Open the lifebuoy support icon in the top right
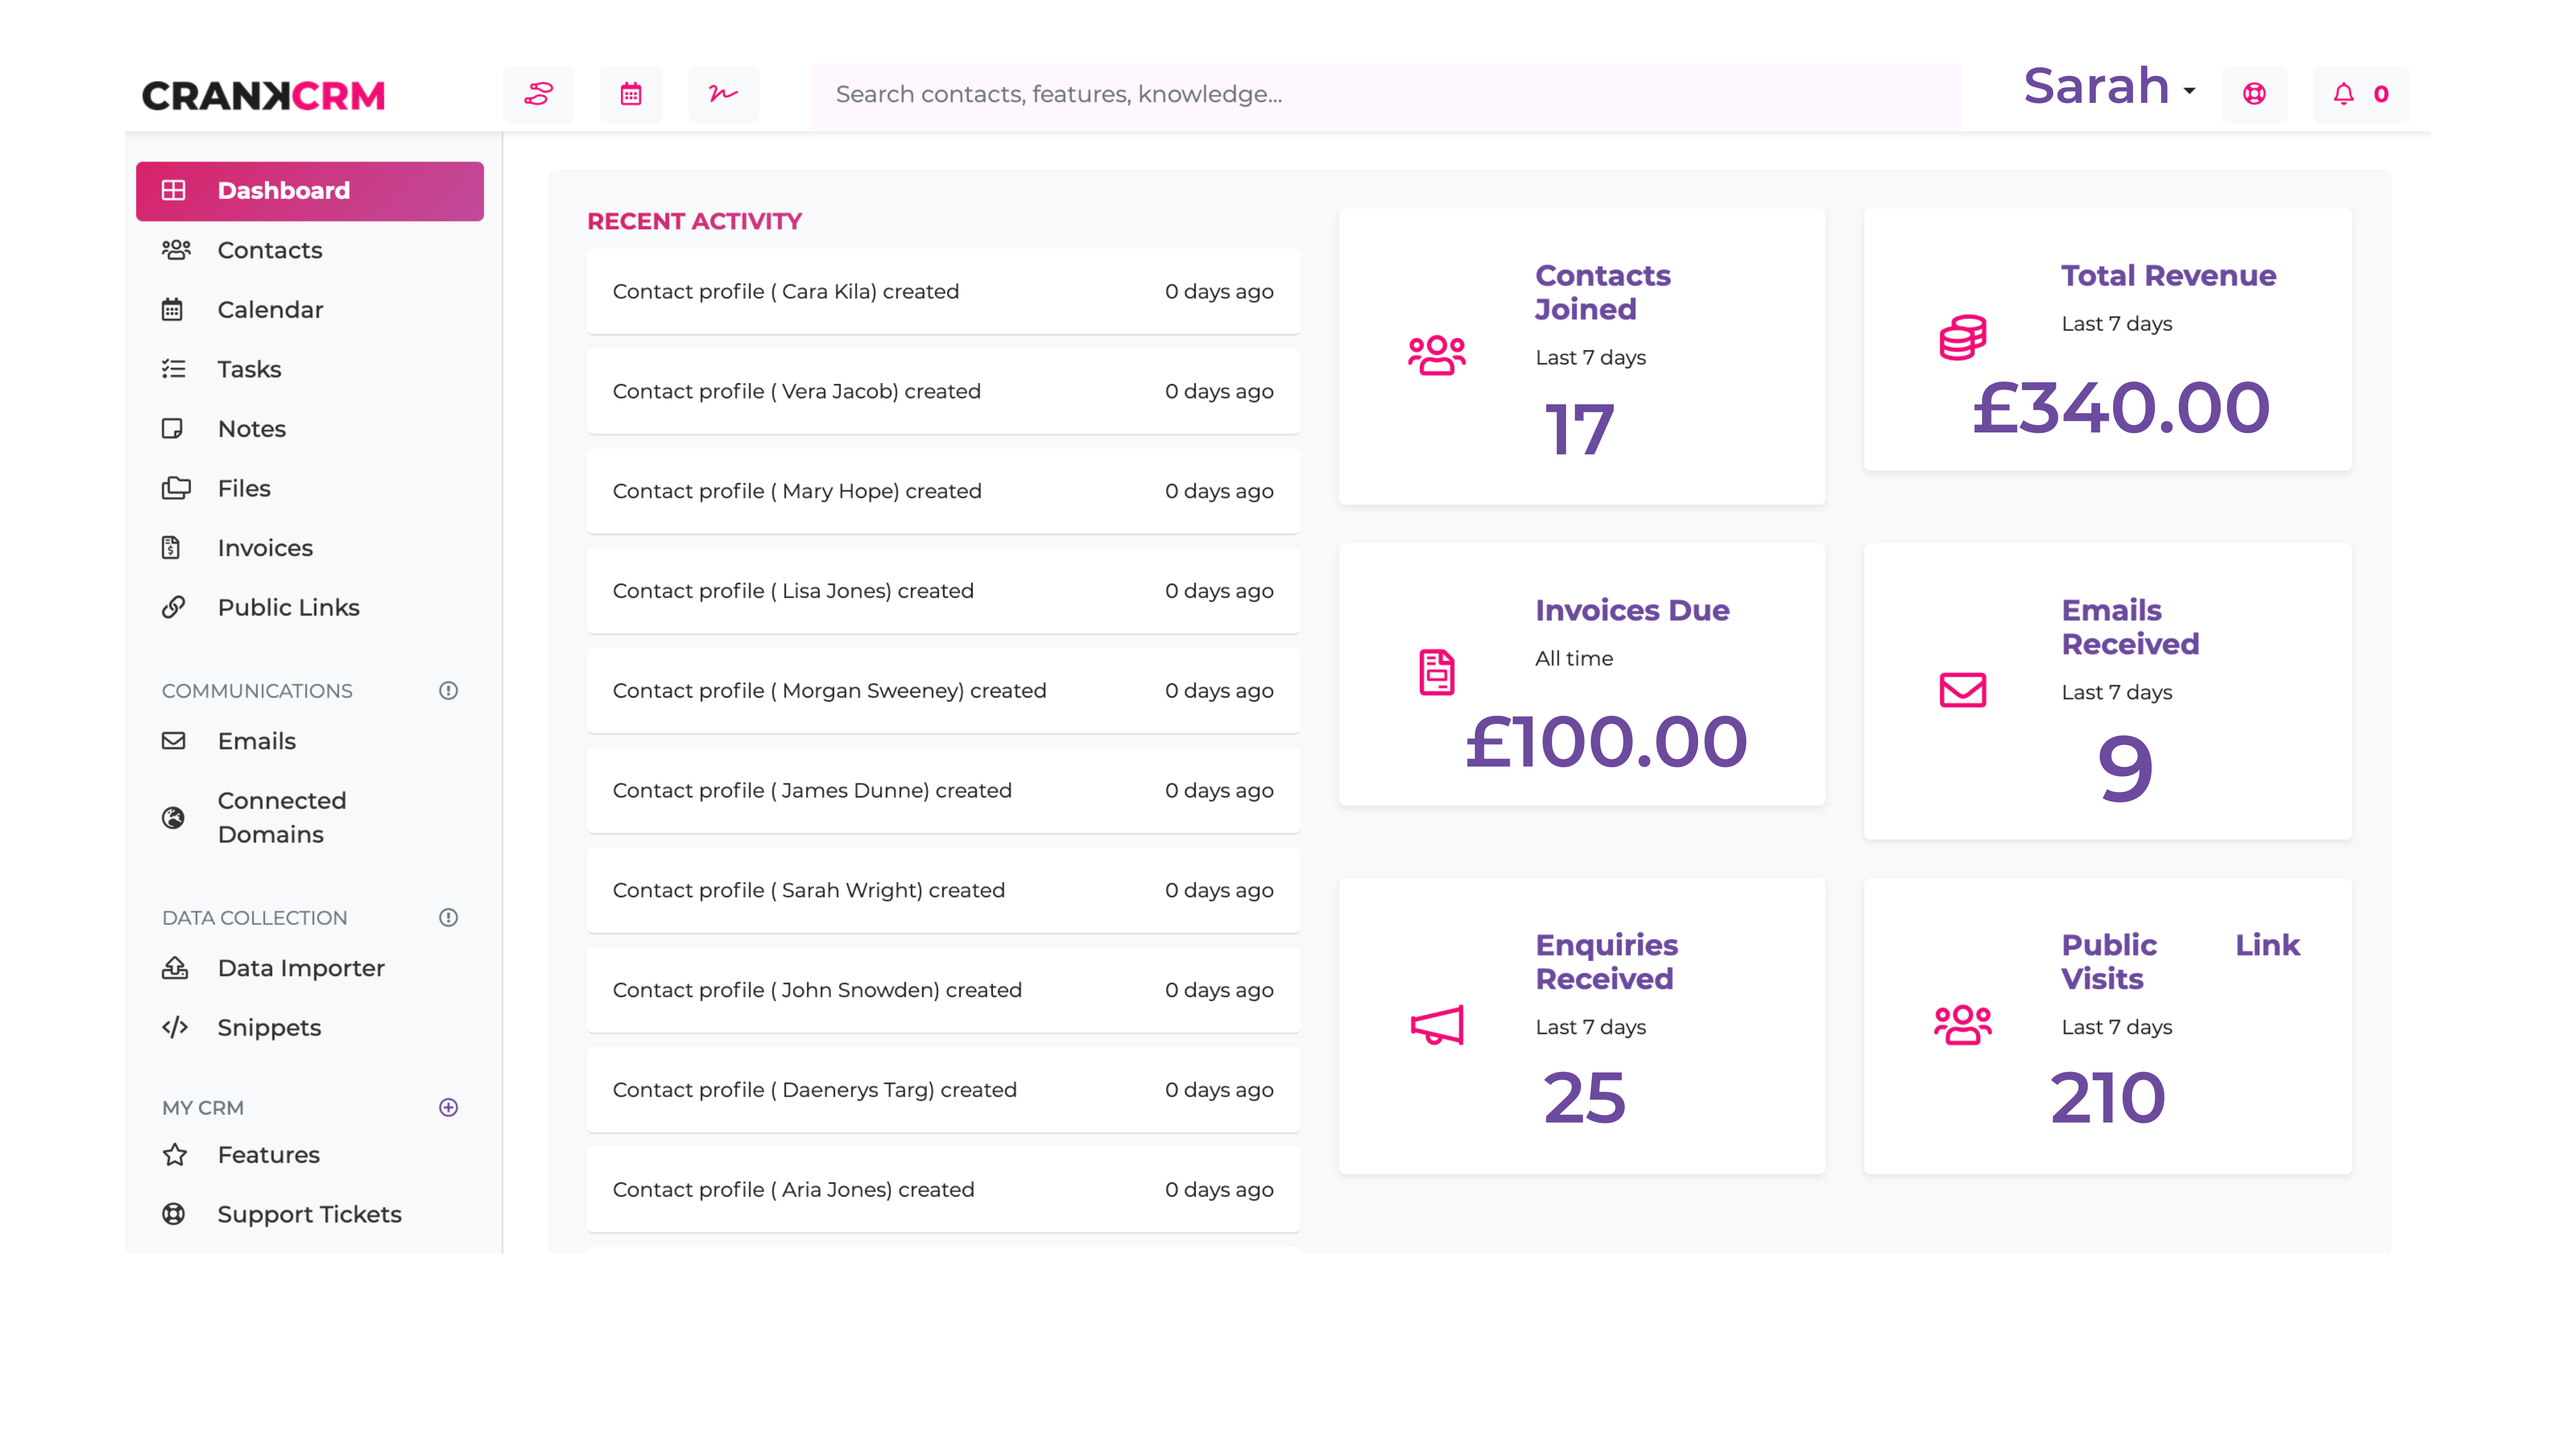Viewport: 2576px width, 1449px height. click(x=2253, y=95)
